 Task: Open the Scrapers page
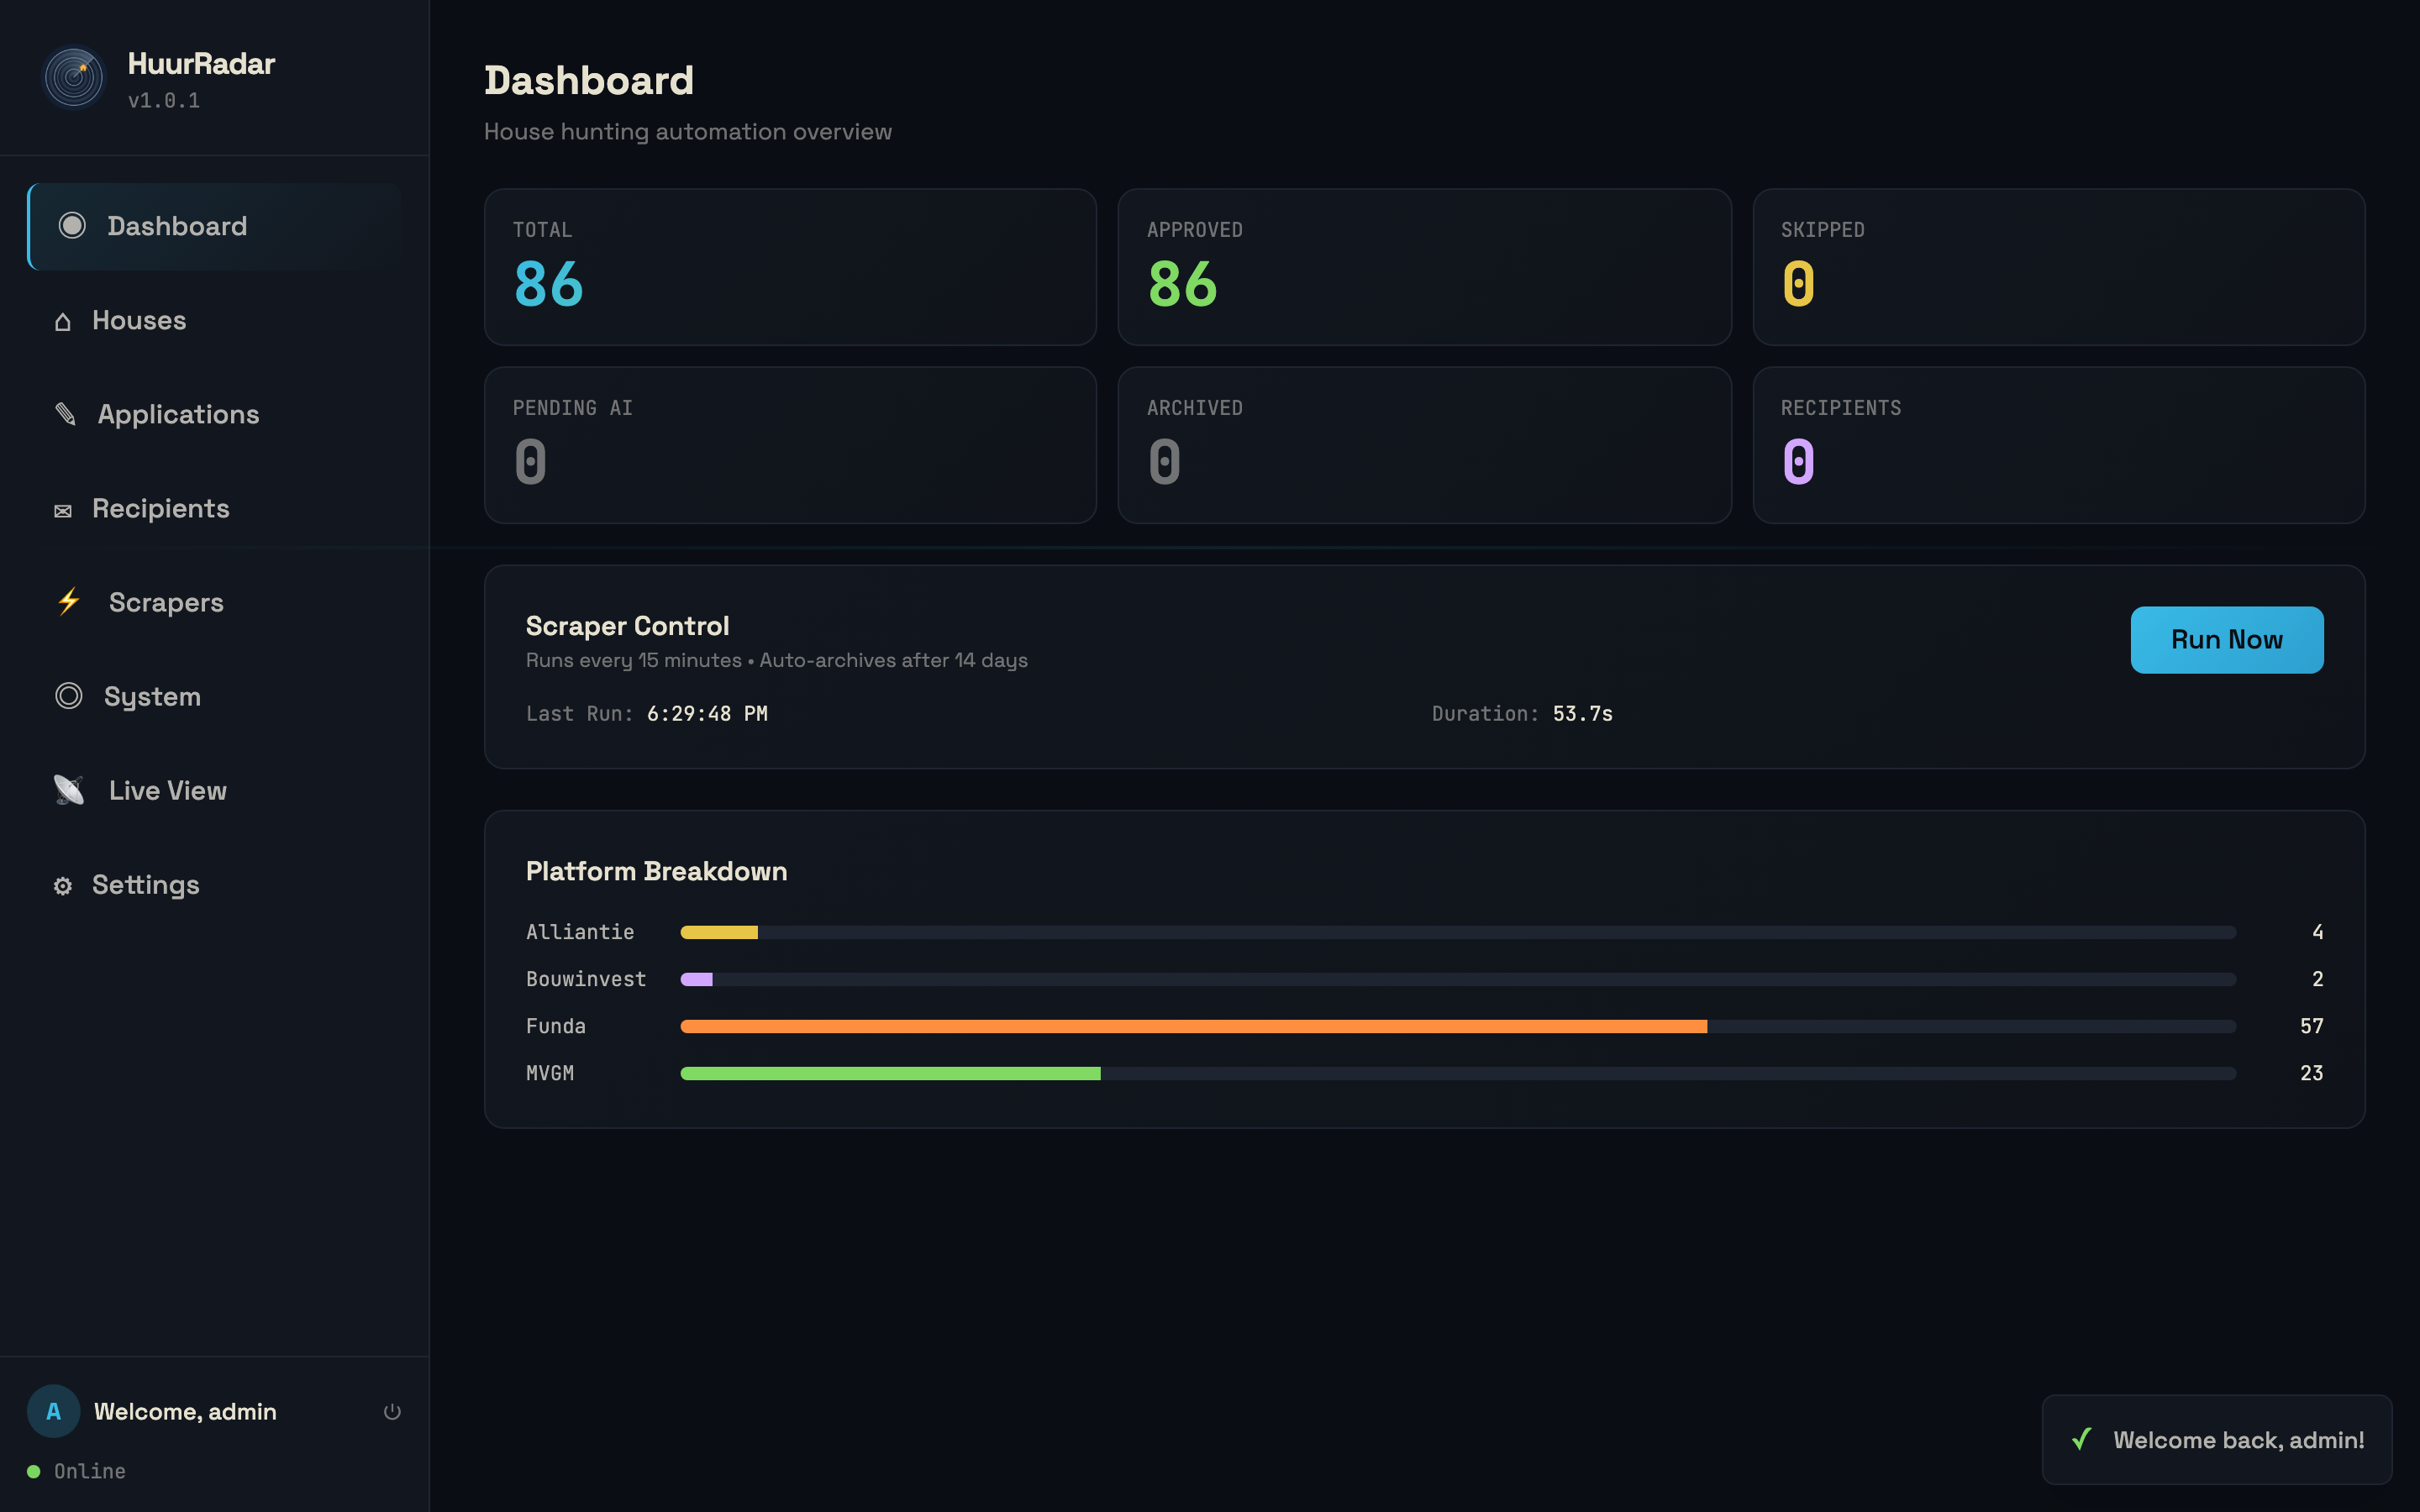(x=215, y=602)
